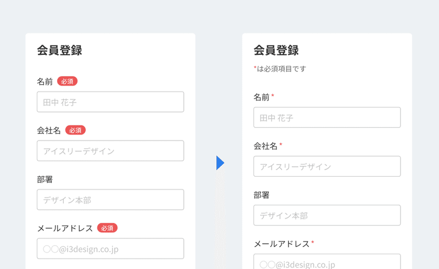Click the *は必須項目です note text

[x=280, y=69]
